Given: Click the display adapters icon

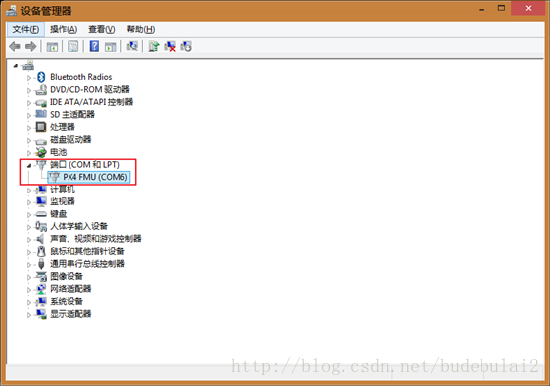Looking at the screenshot, I should (x=41, y=314).
